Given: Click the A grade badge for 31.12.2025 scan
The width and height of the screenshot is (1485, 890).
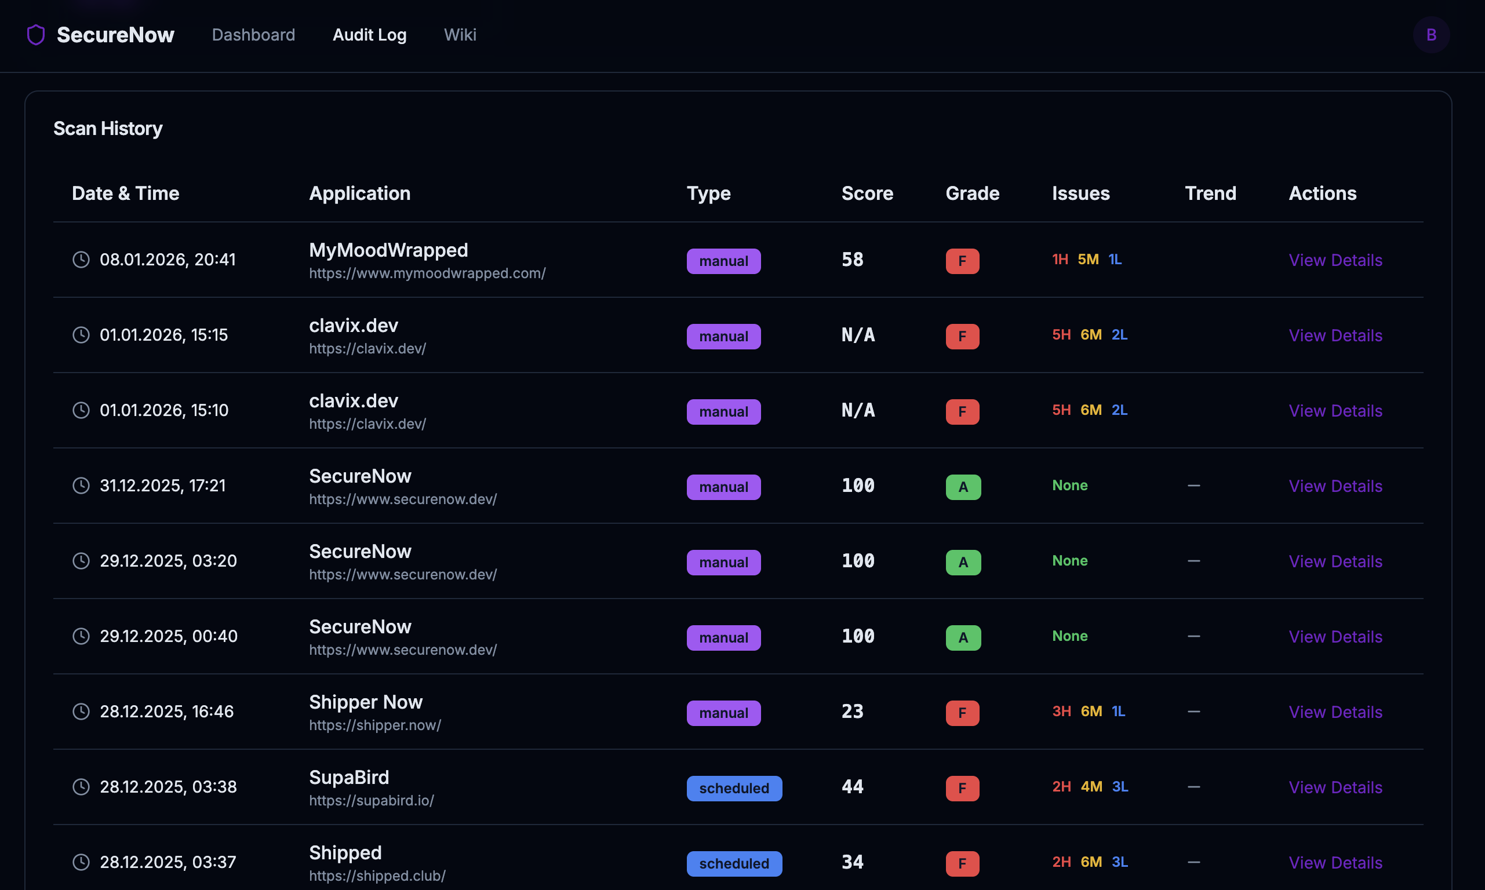Looking at the screenshot, I should [963, 487].
